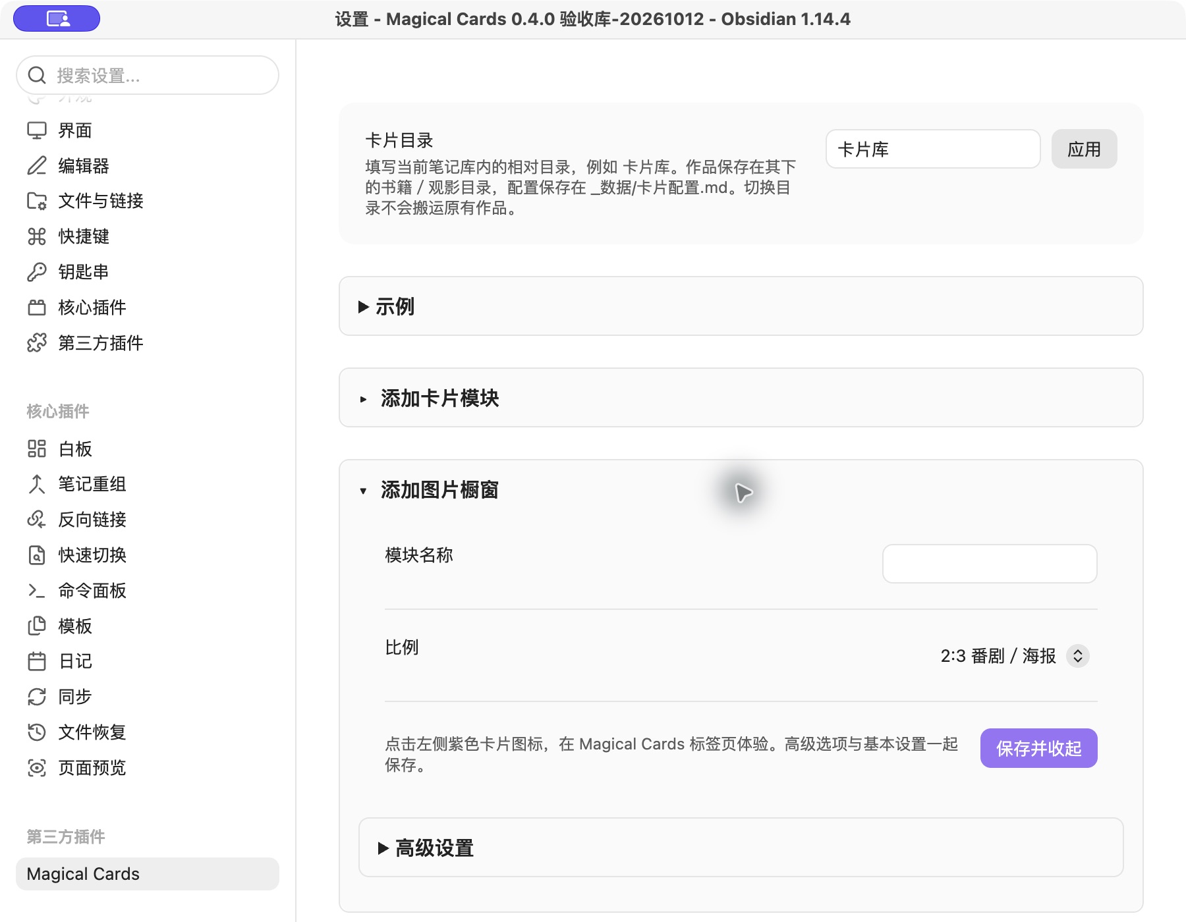Open the 命令面板 core plugin settings
The image size is (1186, 922).
coord(148,591)
